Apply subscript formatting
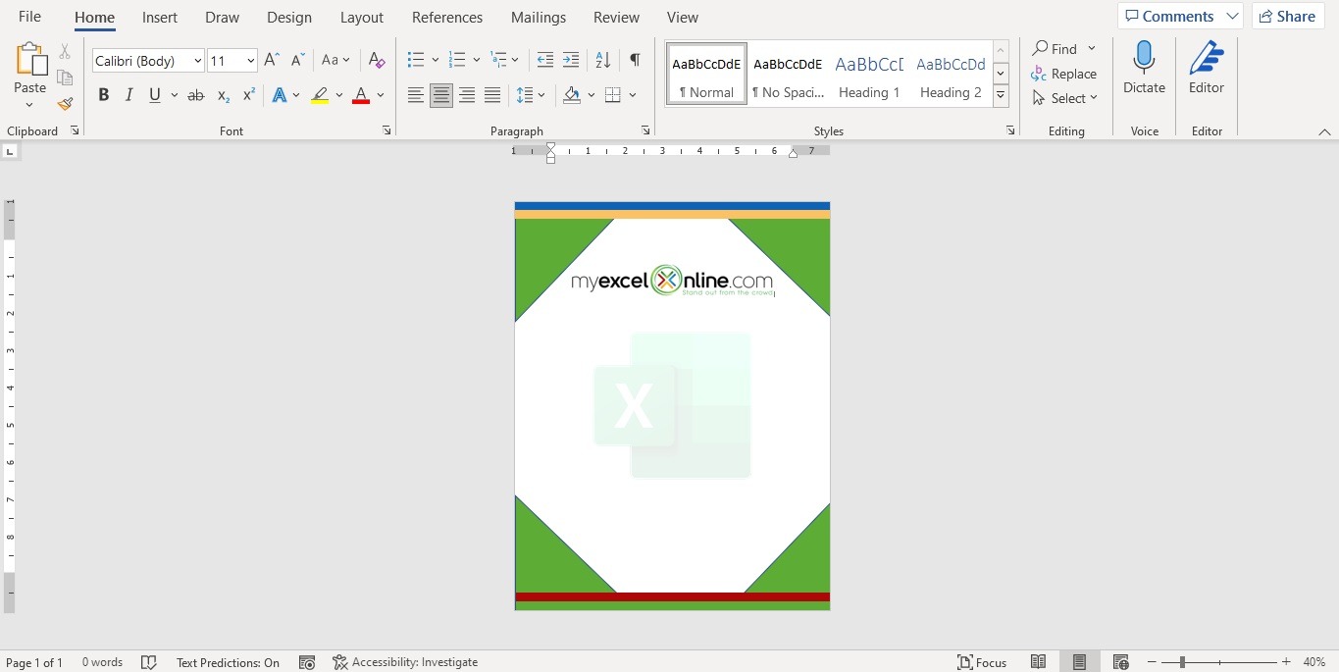The width and height of the screenshot is (1339, 672). tap(224, 95)
